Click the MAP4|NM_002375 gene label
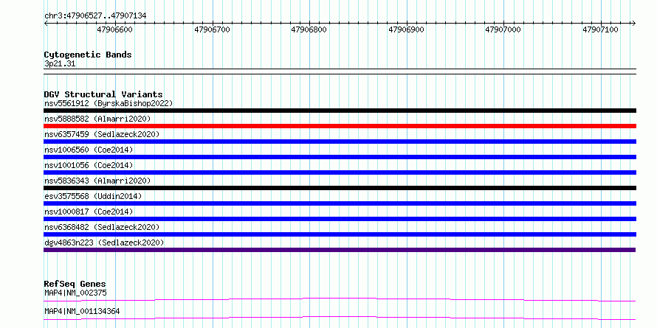Image resolution: width=657 pixels, height=328 pixels. pyautogui.click(x=75, y=293)
